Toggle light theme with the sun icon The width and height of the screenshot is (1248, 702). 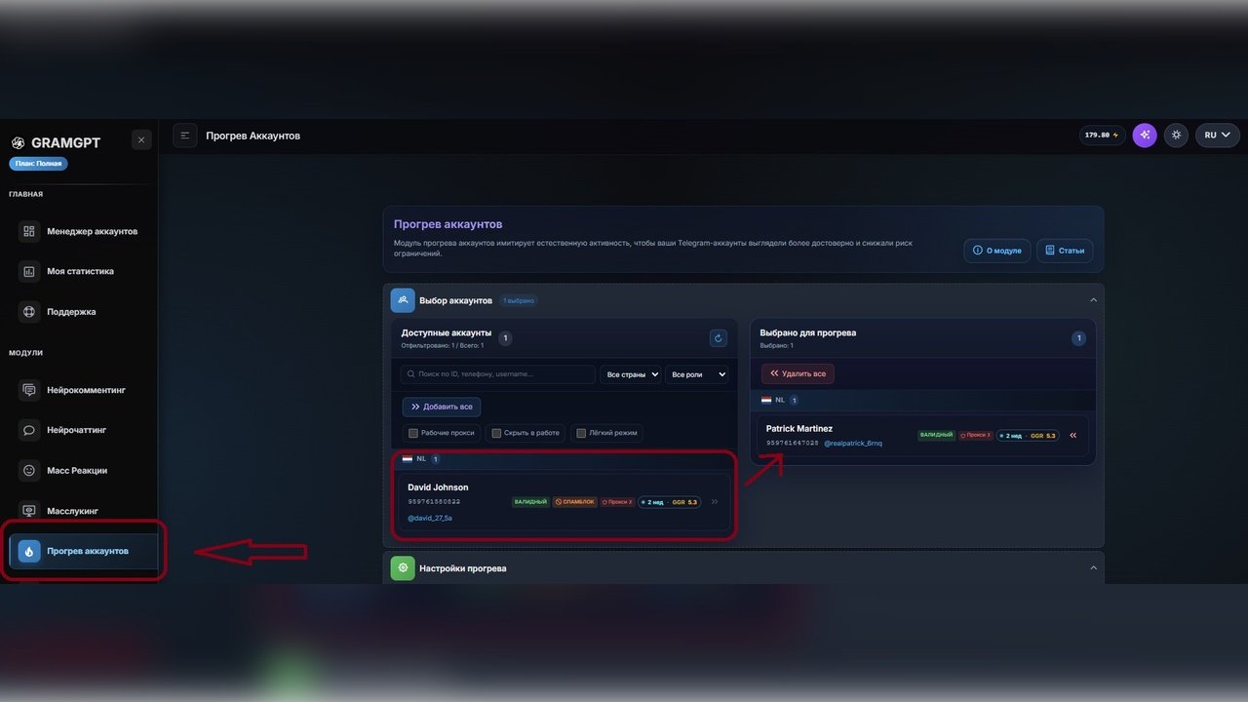1177,136
